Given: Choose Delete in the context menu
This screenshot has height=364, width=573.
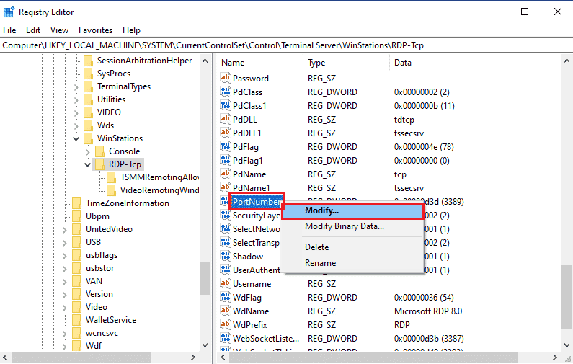Looking at the screenshot, I should (x=352, y=247).
